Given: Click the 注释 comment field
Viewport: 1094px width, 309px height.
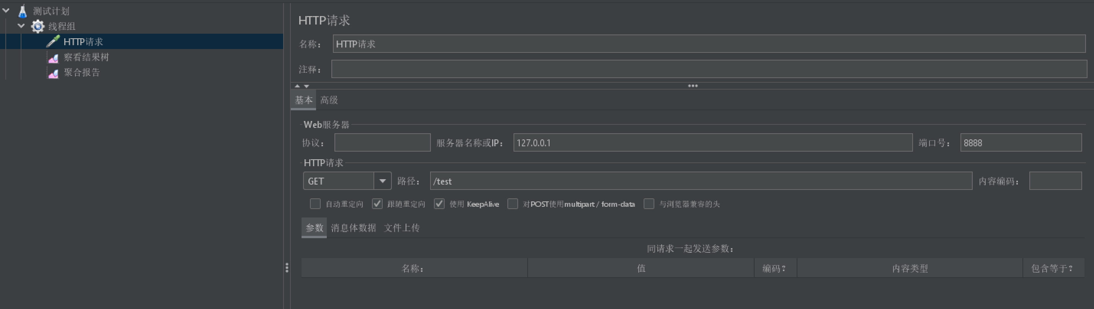Looking at the screenshot, I should tap(709, 69).
